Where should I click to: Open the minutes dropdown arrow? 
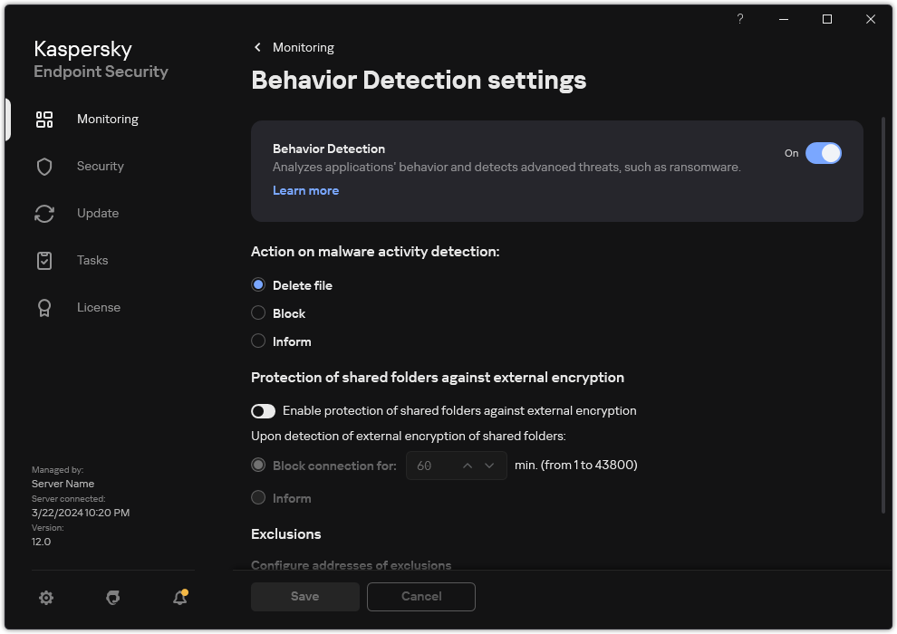(x=490, y=466)
